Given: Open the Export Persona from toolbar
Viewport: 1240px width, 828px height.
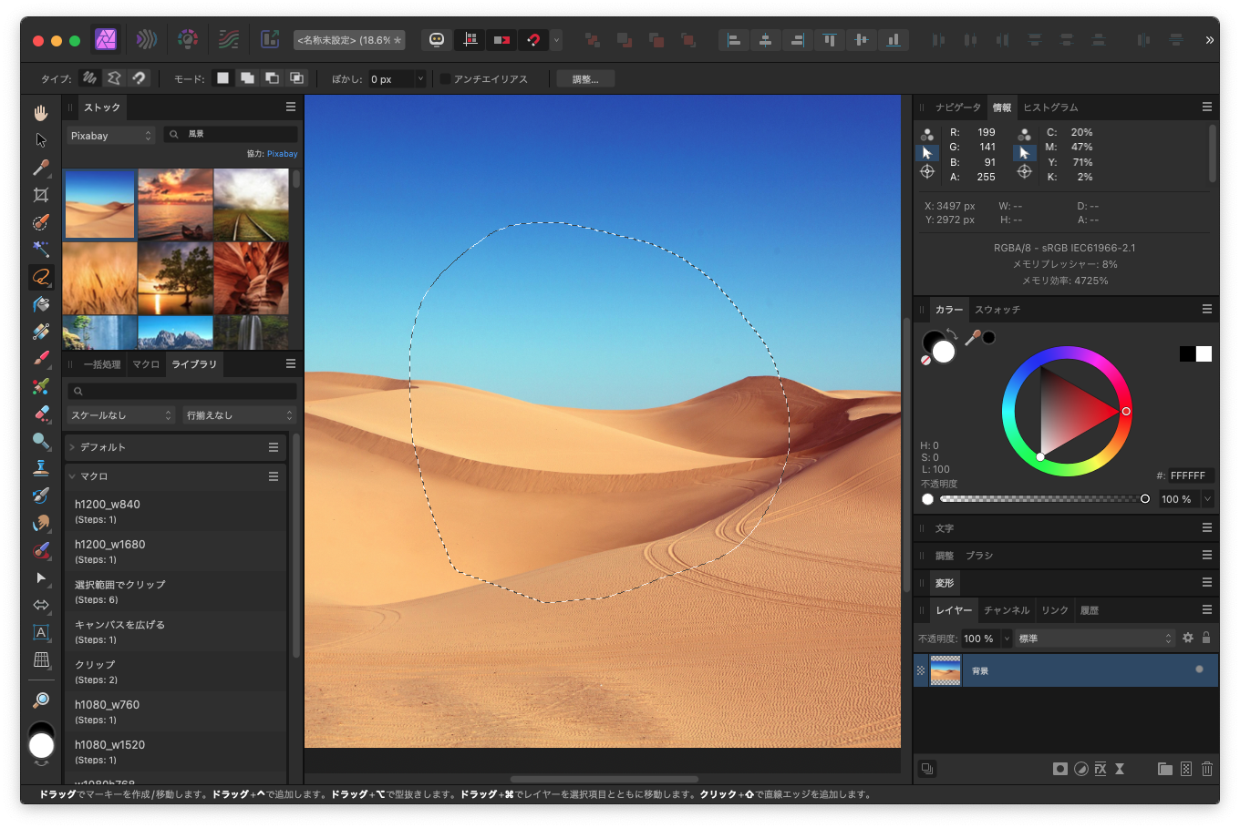Looking at the screenshot, I should [x=270, y=39].
